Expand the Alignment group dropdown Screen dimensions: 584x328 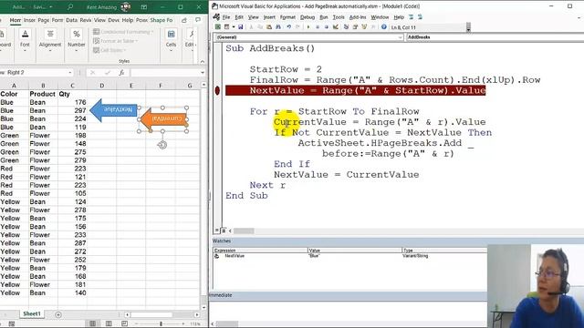click(x=50, y=50)
